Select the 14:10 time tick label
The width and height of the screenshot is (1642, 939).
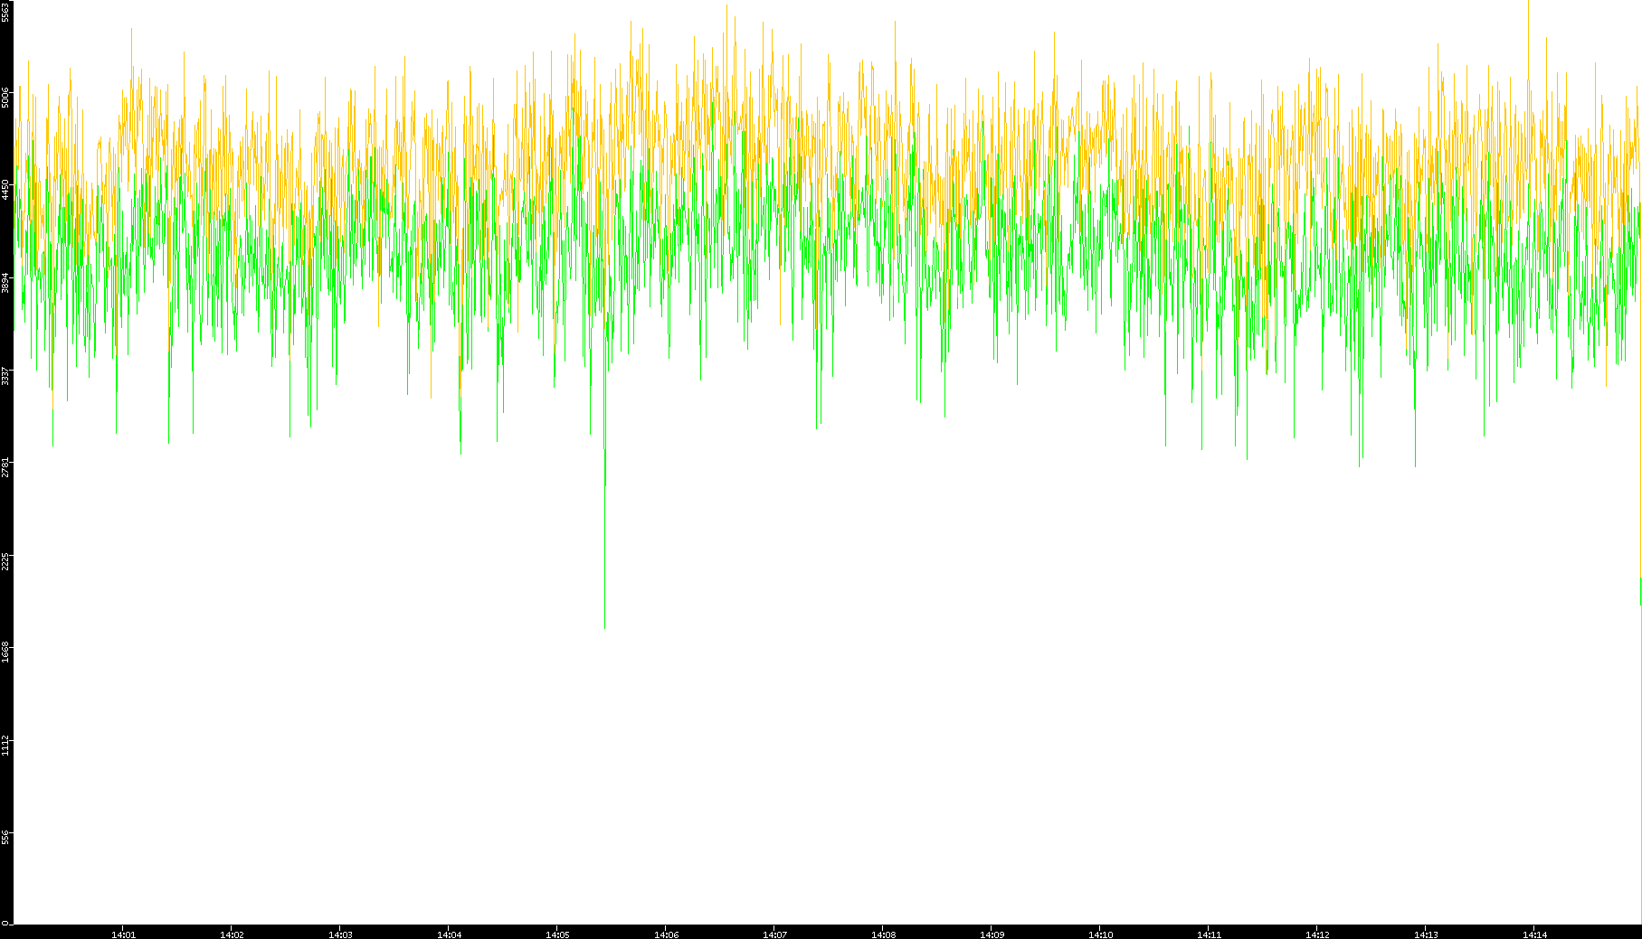pyautogui.click(x=1100, y=934)
